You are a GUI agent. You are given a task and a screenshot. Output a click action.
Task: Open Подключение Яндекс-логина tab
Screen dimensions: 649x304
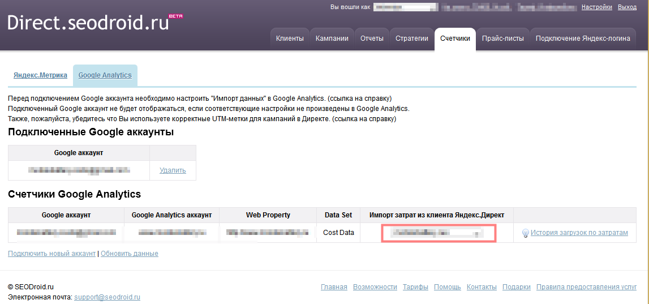pyautogui.click(x=583, y=38)
